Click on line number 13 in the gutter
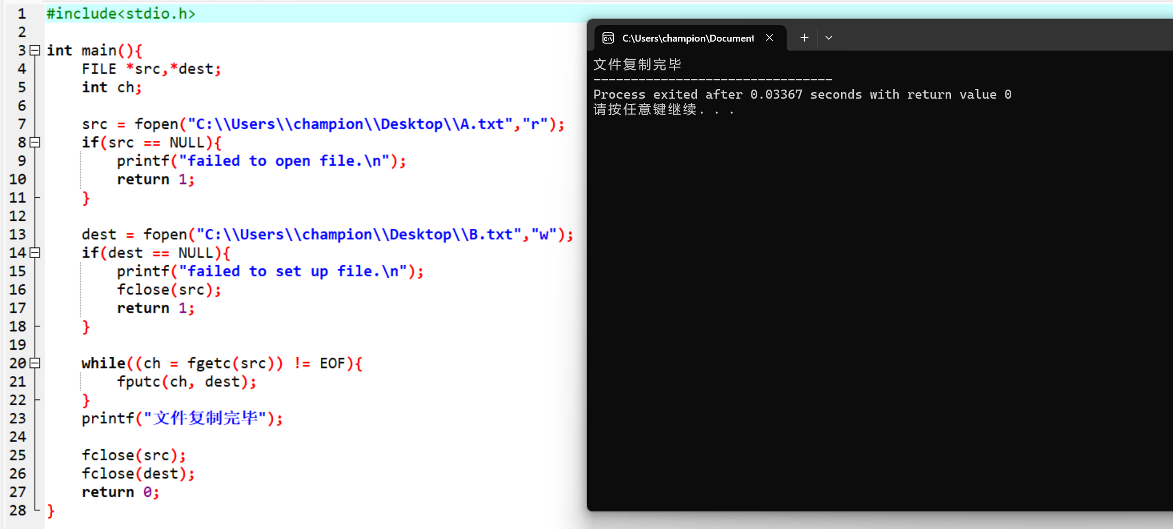1173x529 pixels. (x=18, y=235)
